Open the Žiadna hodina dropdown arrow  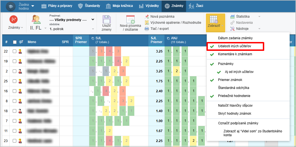tap(33, 6)
